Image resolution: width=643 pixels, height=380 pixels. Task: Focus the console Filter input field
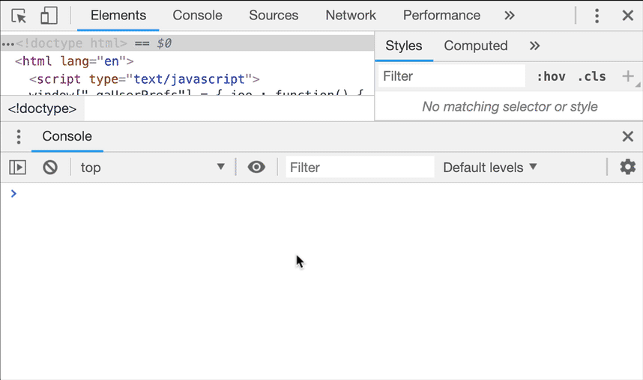[x=360, y=167]
